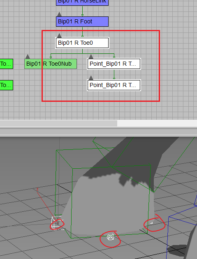Select the upper green To... node
Image resolution: width=197 pixels, height=259 pixels.
click(x=7, y=64)
